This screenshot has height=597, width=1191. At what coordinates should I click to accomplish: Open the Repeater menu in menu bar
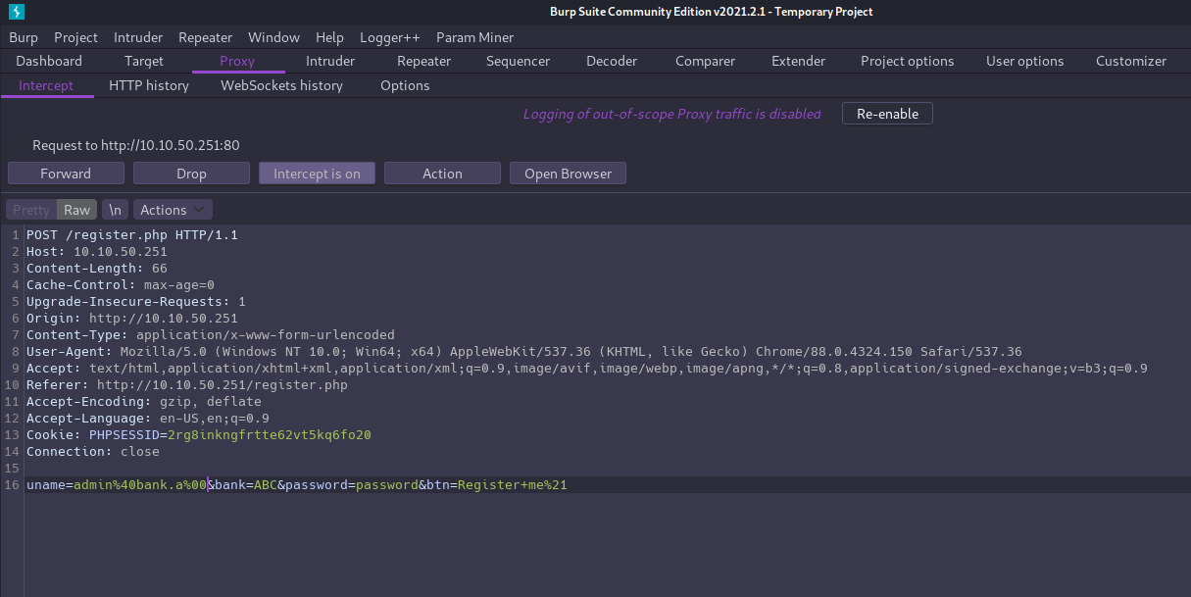point(205,37)
